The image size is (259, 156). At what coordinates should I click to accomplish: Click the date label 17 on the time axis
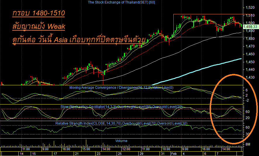tap(55, 154)
